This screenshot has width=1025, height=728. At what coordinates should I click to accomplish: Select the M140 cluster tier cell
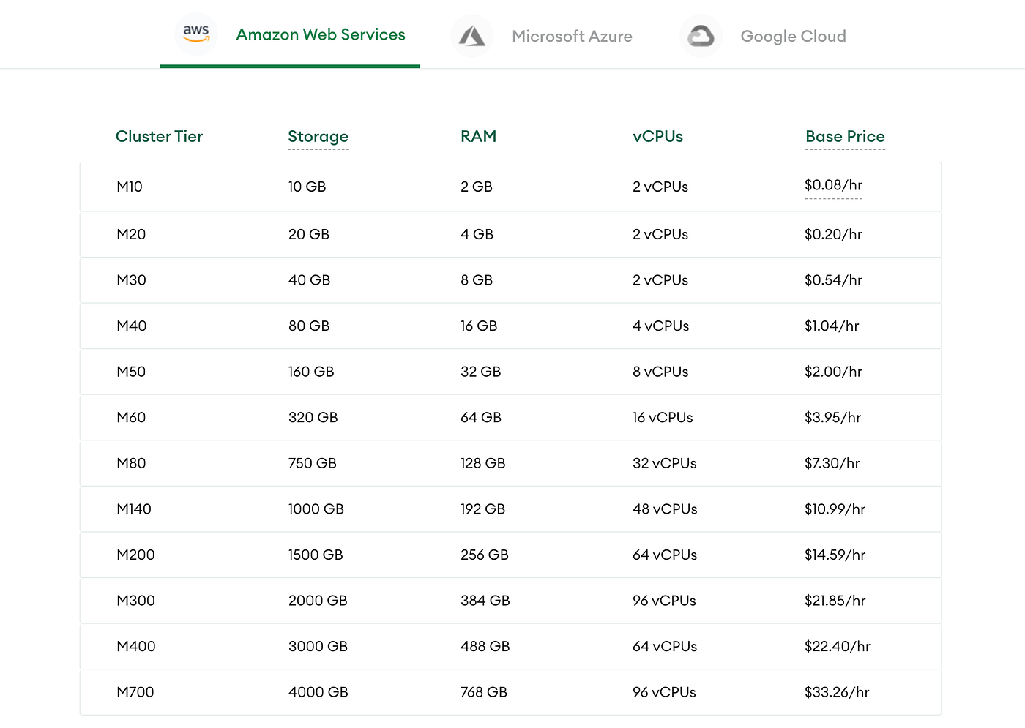[x=134, y=509]
